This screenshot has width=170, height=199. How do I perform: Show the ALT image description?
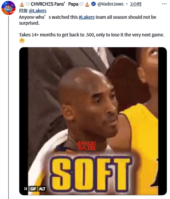point(42,189)
